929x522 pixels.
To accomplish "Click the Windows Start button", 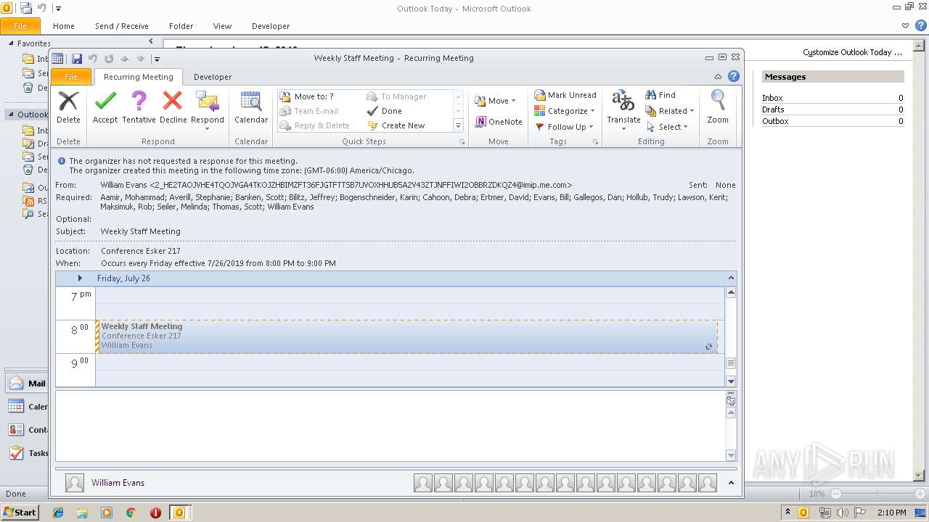I will click(x=20, y=512).
